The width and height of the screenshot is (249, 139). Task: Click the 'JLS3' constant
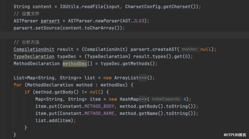[x=139, y=21]
